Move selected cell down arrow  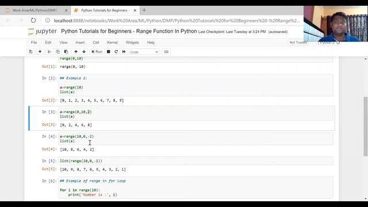[x=84, y=52]
